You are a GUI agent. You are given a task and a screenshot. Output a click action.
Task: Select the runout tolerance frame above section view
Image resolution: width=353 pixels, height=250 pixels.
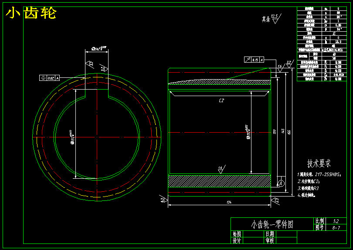coord(254,60)
